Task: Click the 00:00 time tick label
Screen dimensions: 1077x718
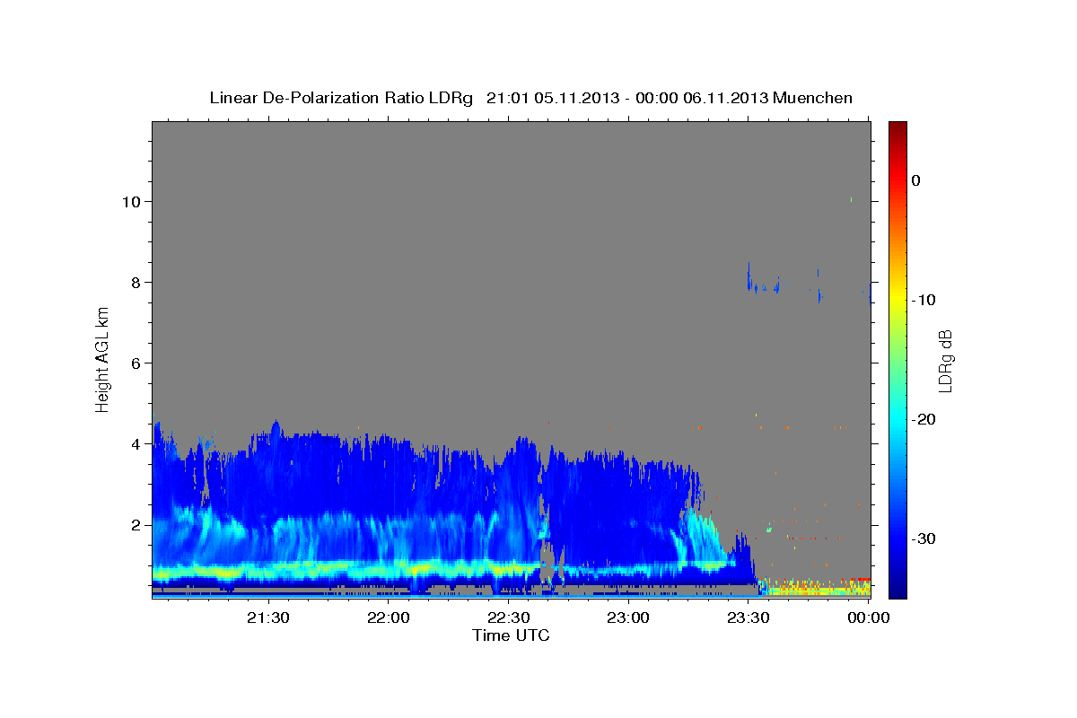Action: click(x=868, y=618)
